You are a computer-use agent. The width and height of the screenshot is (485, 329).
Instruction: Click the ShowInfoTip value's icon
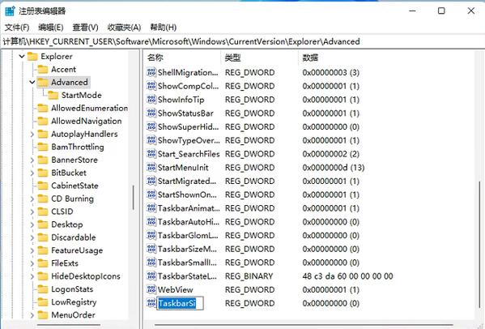click(x=151, y=100)
